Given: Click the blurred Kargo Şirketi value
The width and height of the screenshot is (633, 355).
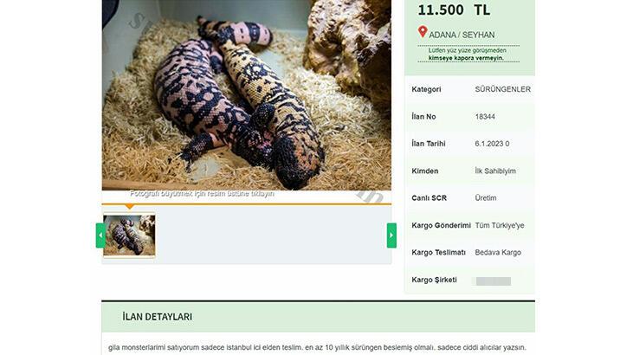Looking at the screenshot, I should point(494,281).
